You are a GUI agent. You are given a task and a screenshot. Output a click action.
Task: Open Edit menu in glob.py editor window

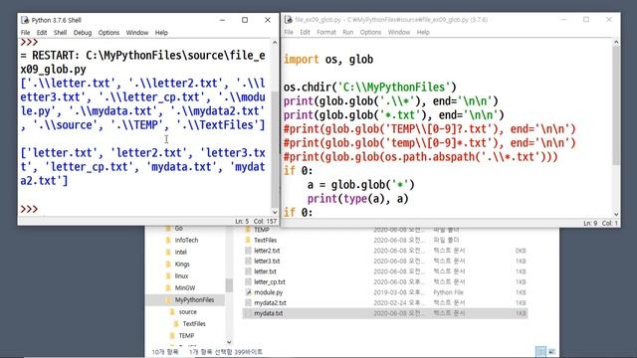tap(306, 32)
